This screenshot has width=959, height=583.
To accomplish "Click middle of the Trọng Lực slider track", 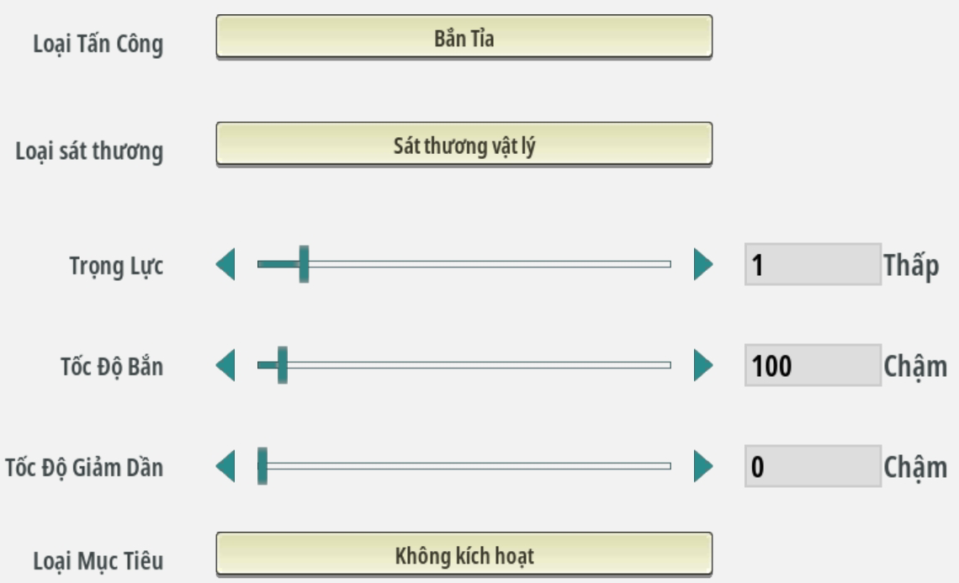I will pos(464,264).
